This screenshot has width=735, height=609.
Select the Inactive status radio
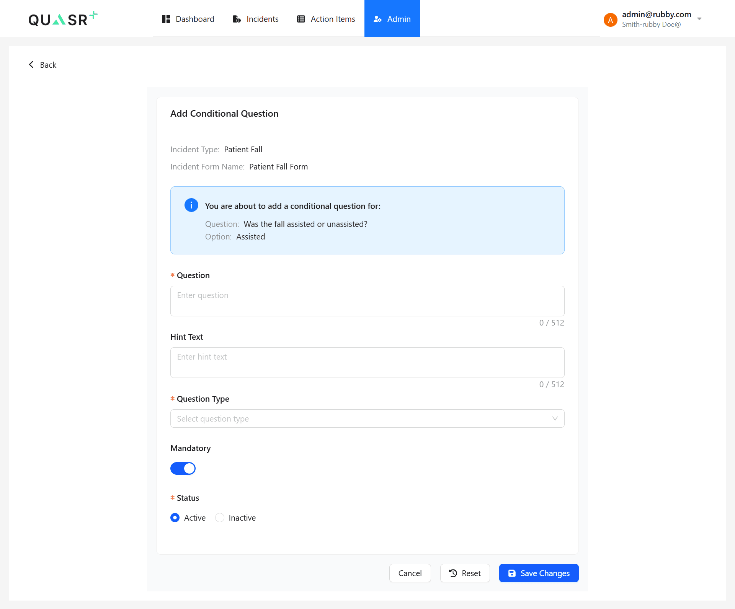(220, 518)
